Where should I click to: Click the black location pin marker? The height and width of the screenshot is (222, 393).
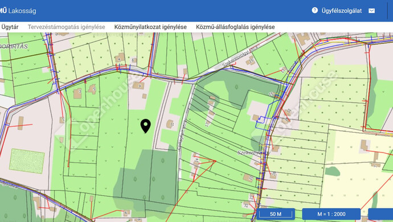(146, 126)
